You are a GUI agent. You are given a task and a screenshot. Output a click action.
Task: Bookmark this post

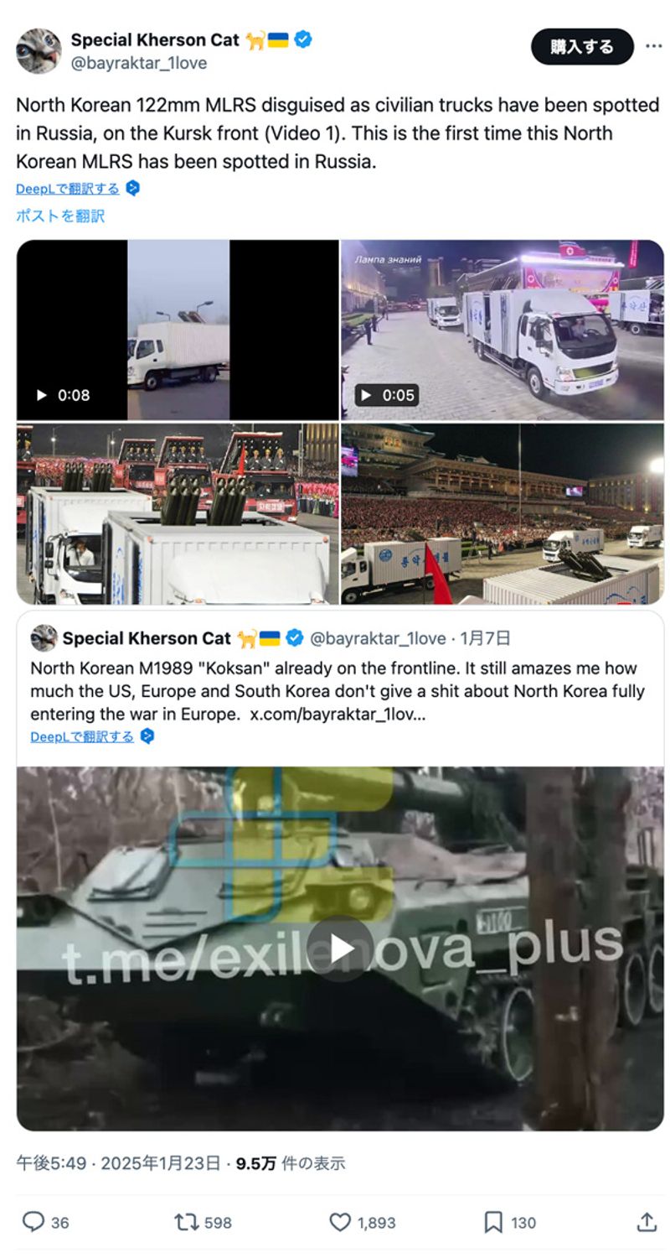coord(493,1222)
